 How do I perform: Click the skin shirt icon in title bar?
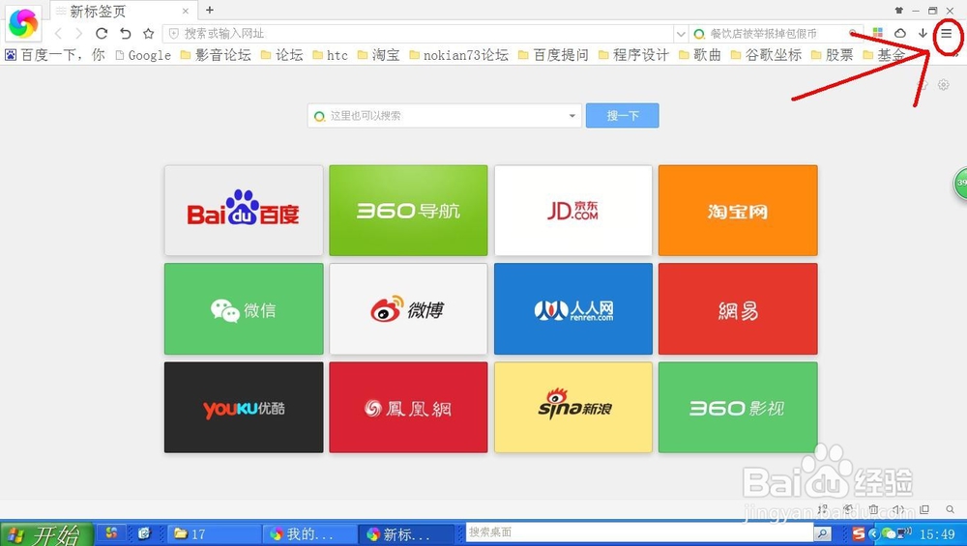[x=899, y=11]
